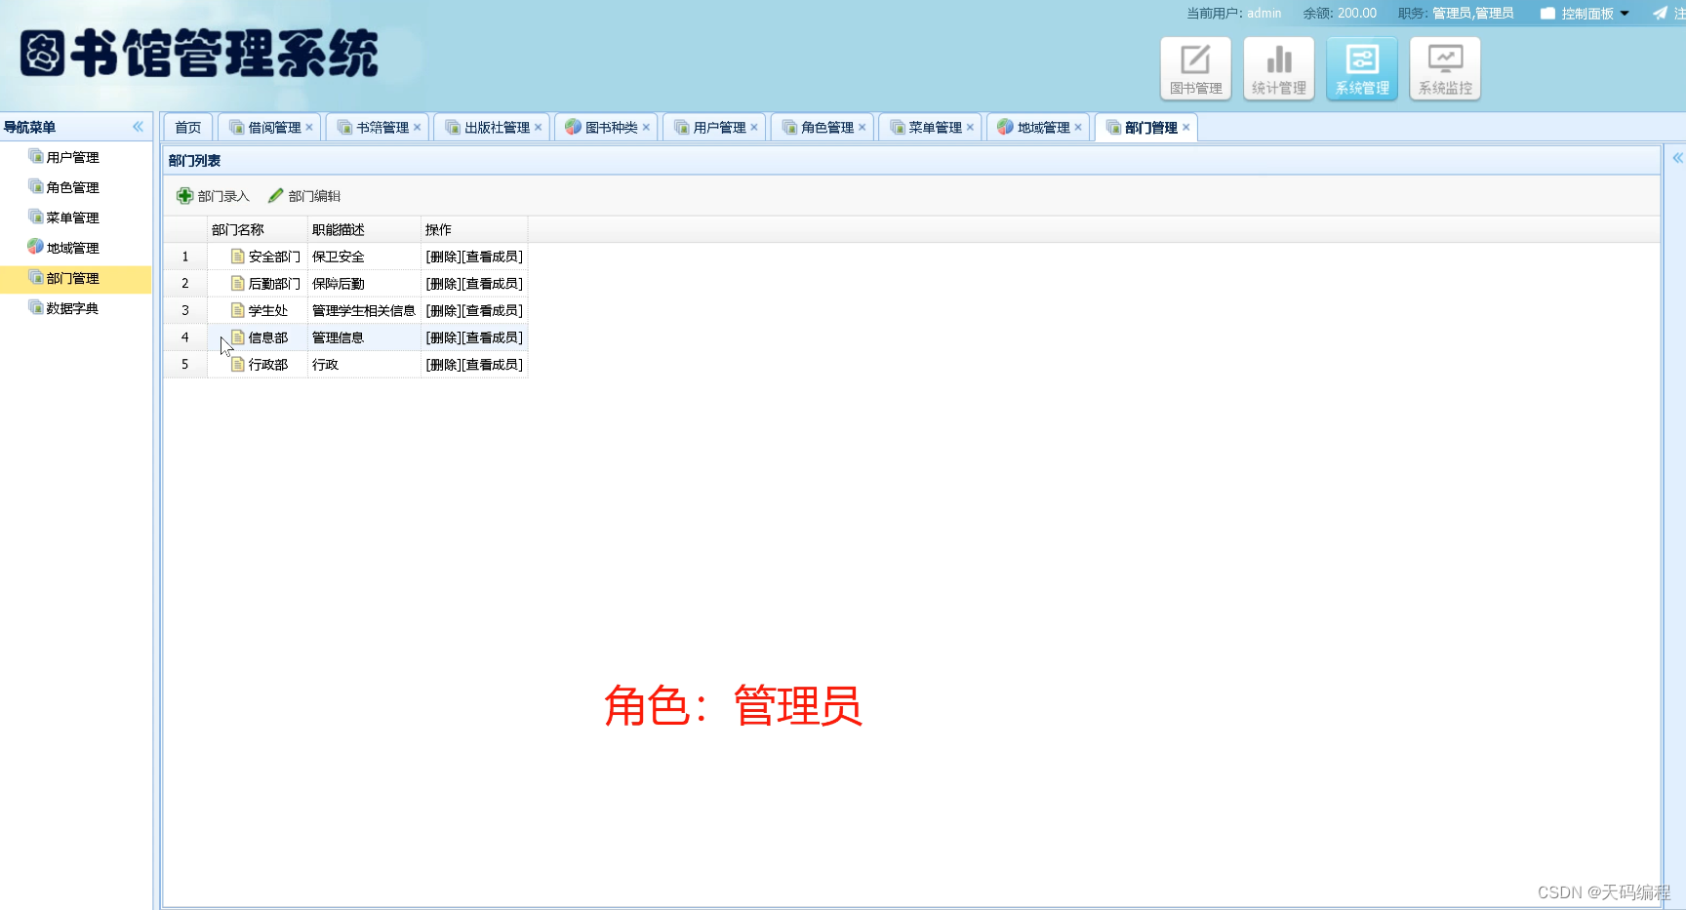The width and height of the screenshot is (1686, 910).
Task: Close the 借阅管理 tab
Action: pos(309,127)
